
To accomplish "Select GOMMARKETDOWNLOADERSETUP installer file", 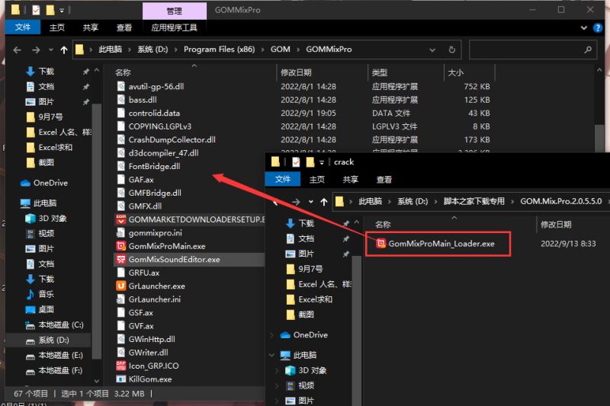I will point(190,219).
